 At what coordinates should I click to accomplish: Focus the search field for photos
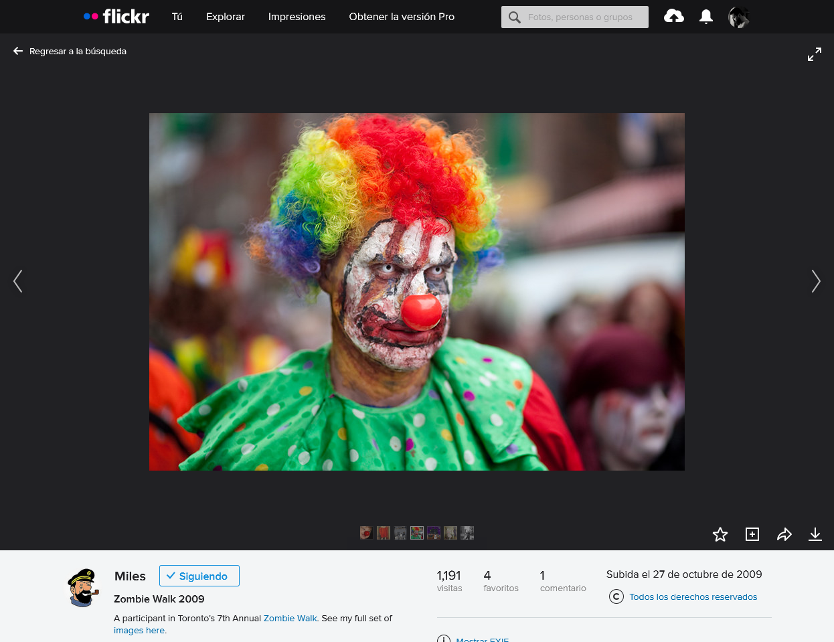[580, 17]
